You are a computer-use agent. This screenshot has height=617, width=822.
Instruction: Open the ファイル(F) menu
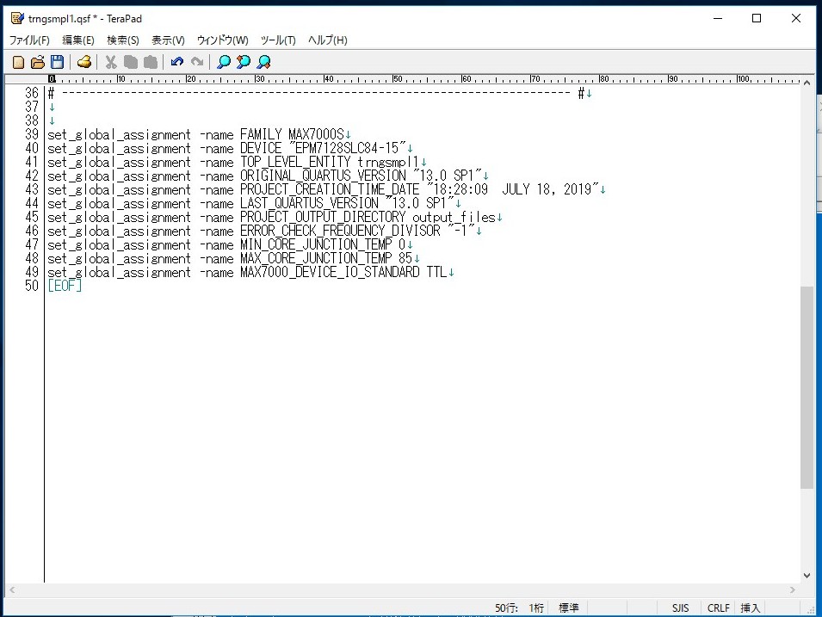pyautogui.click(x=29, y=40)
